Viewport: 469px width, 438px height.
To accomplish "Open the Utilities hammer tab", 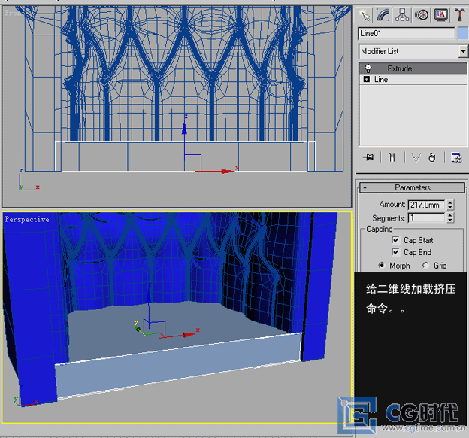I will pyautogui.click(x=460, y=15).
